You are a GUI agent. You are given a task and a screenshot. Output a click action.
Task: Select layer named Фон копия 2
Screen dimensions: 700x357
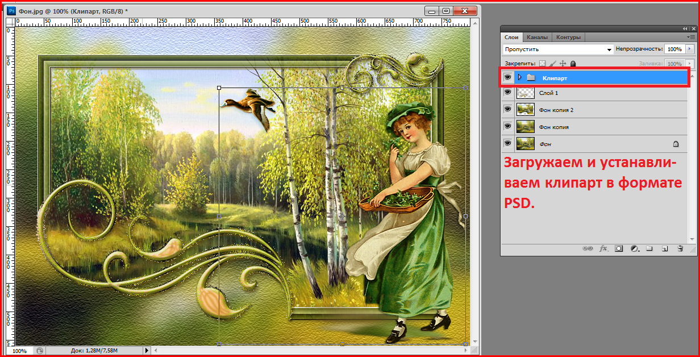[x=556, y=110]
